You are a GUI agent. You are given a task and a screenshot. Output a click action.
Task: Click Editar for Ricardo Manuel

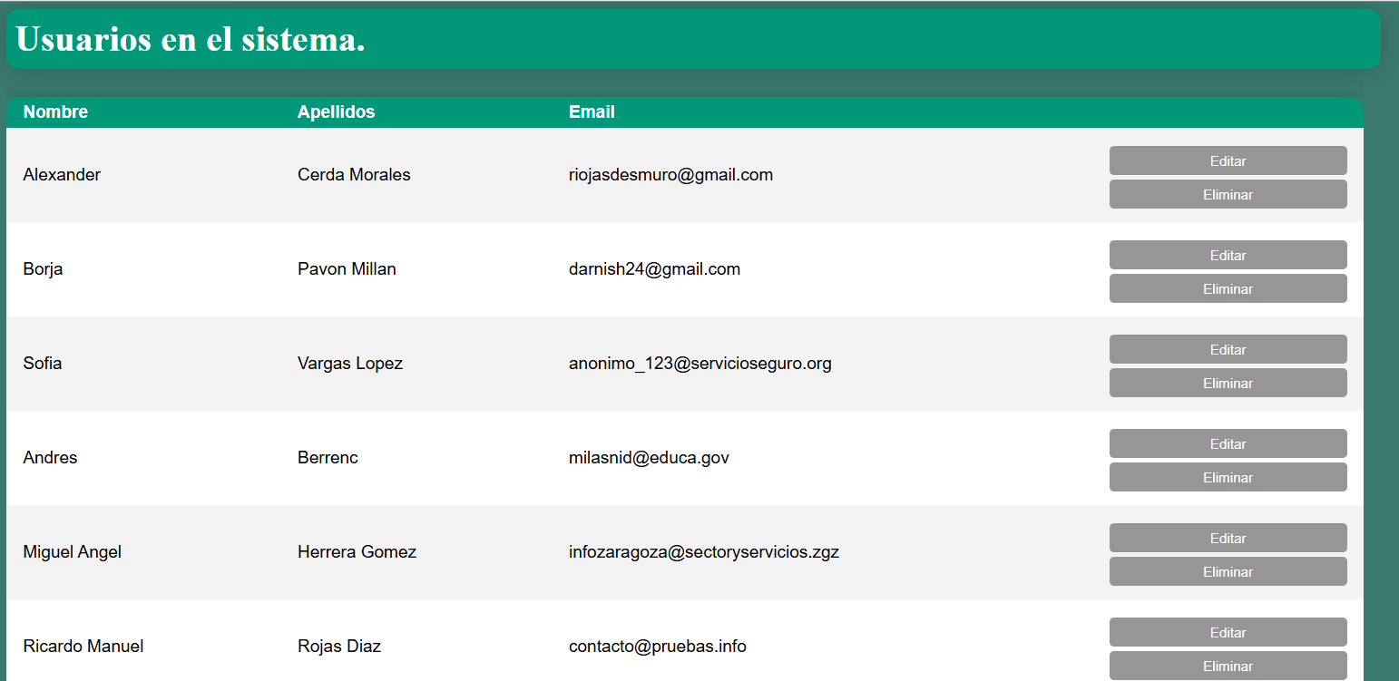(x=1228, y=632)
